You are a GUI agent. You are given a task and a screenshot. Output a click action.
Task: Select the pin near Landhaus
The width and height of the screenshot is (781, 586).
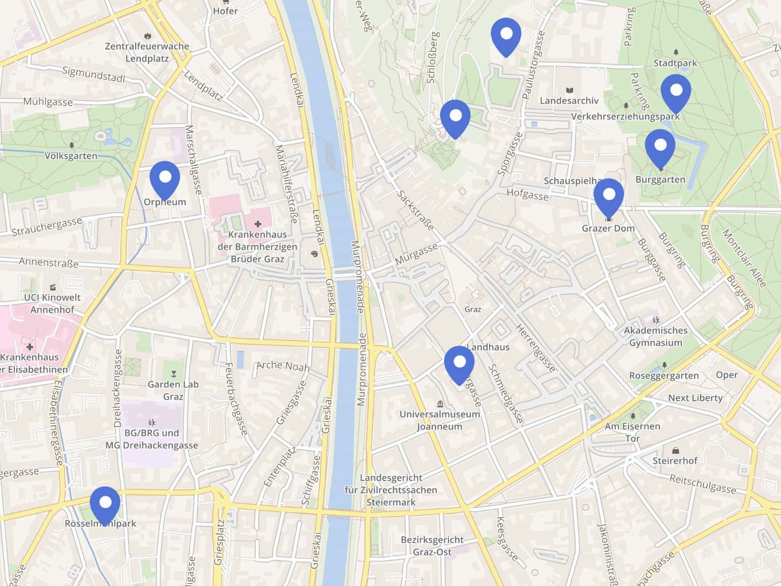pyautogui.click(x=459, y=365)
